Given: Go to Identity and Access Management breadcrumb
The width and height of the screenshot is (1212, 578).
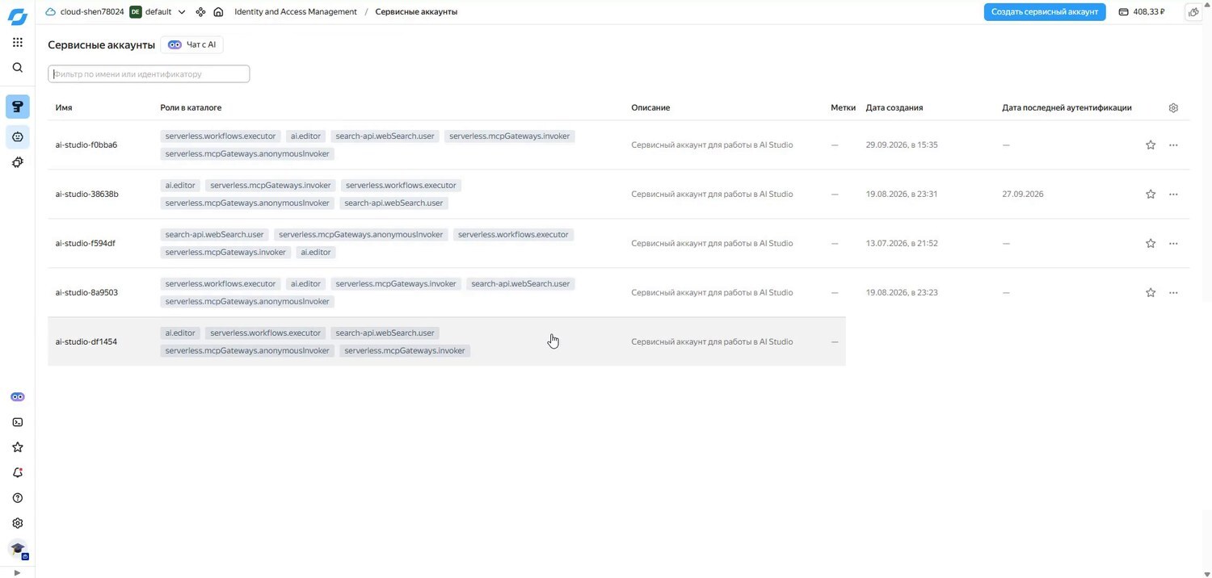Looking at the screenshot, I should point(296,12).
